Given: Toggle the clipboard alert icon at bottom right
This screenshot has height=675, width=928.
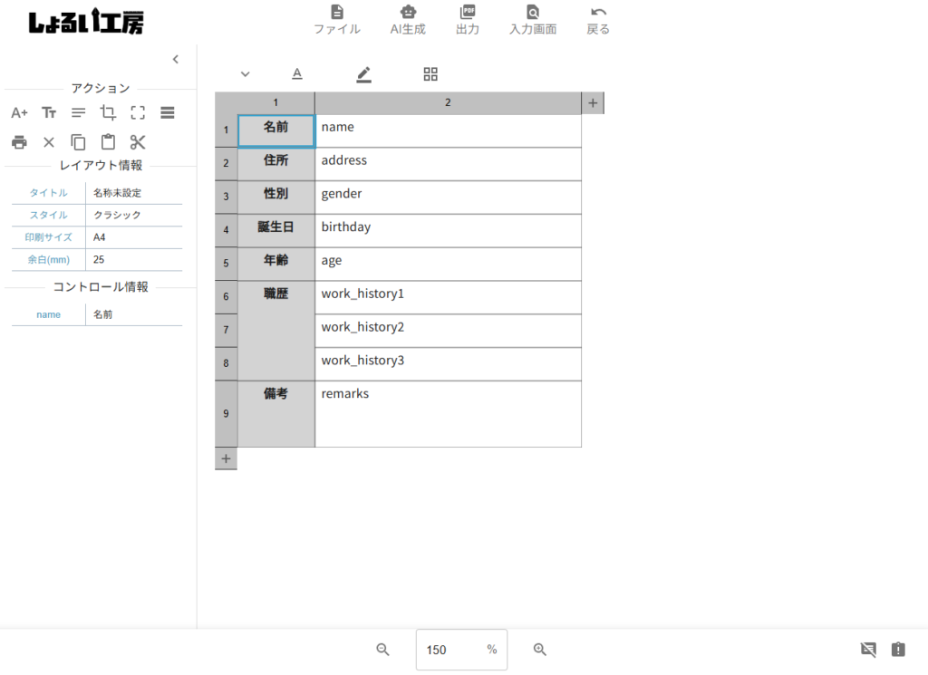Looking at the screenshot, I should click(x=897, y=649).
